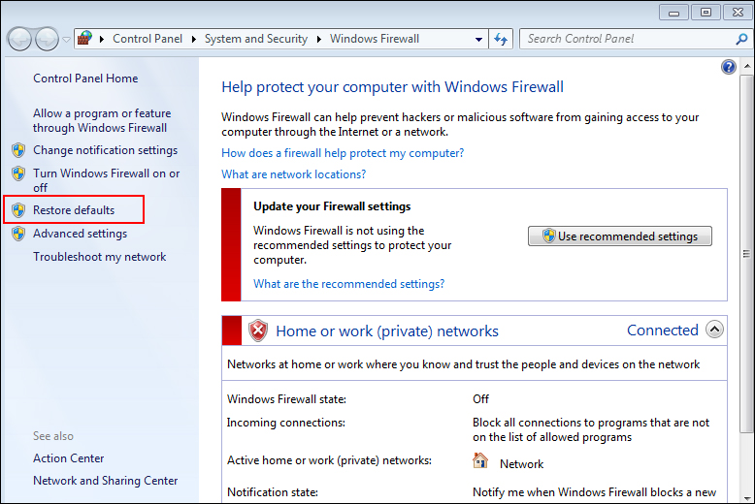Viewport: 755px width, 504px height.
Task: Click the 'Windows Firewall state:' label
Action: coord(286,399)
